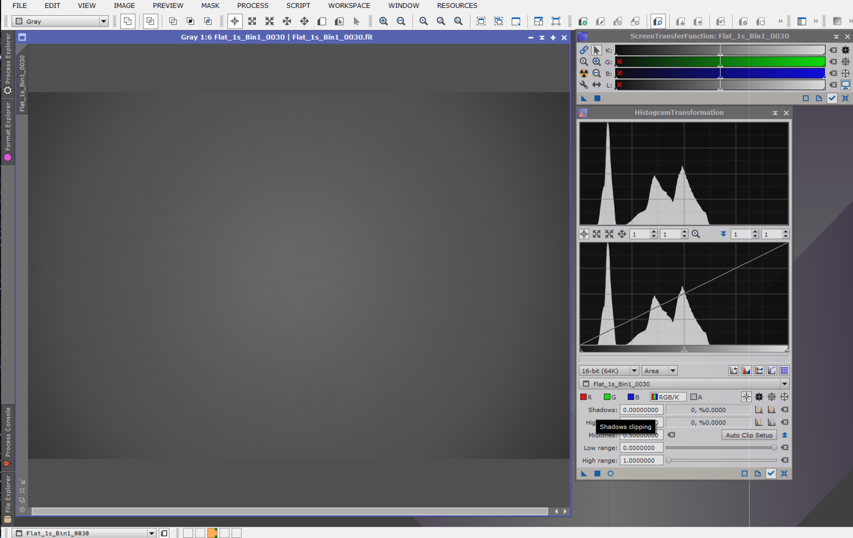This screenshot has height=538, width=853.
Task: Click the STF Auto Stretch radiation icon
Action: pyautogui.click(x=584, y=73)
